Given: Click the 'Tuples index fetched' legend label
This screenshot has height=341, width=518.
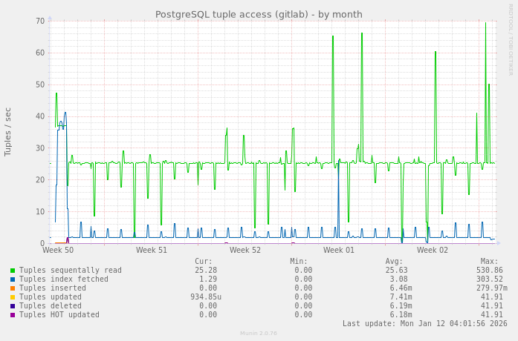Looking at the screenshot, I should click(x=64, y=279).
